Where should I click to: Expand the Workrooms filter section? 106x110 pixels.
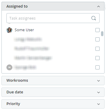click(x=53, y=81)
